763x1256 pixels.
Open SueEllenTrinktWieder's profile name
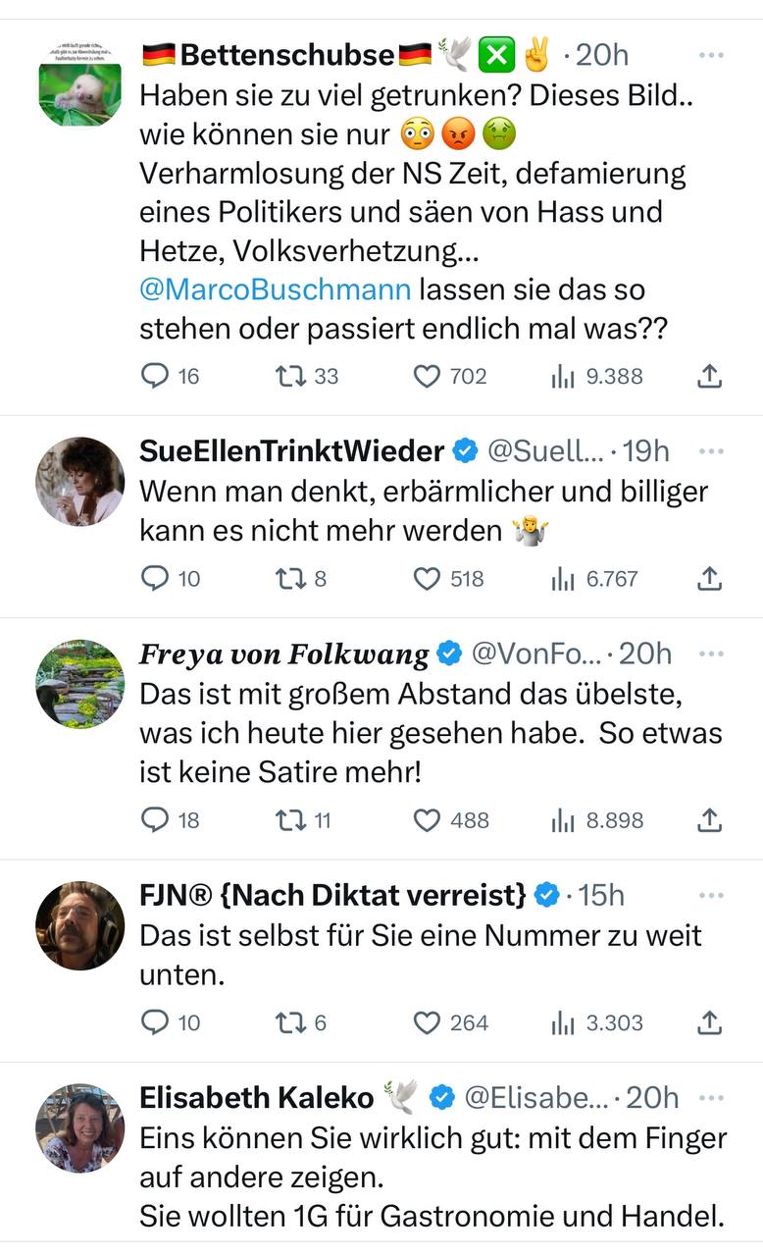pos(292,451)
